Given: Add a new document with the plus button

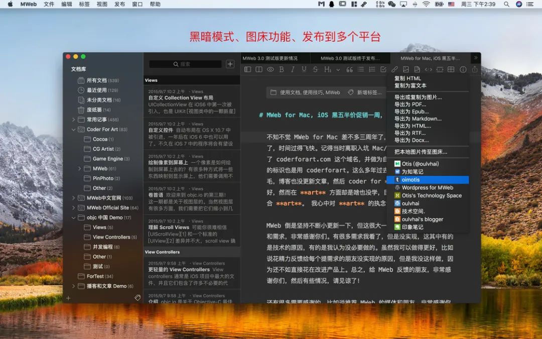Looking at the screenshot, I should (230, 64).
